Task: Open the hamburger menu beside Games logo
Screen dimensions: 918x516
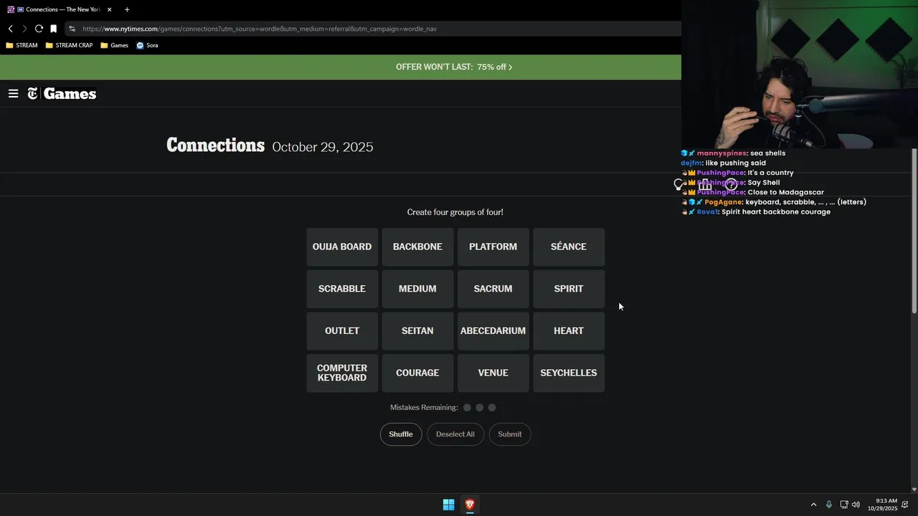Action: click(13, 94)
